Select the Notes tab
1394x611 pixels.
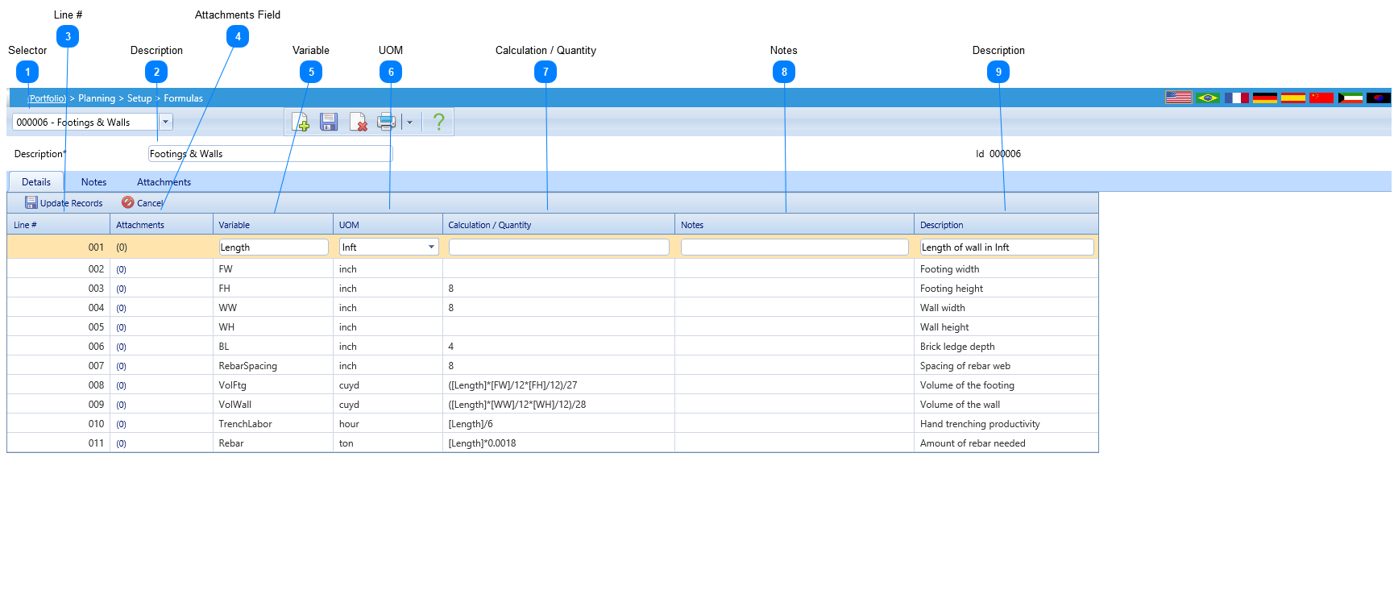pyautogui.click(x=93, y=182)
